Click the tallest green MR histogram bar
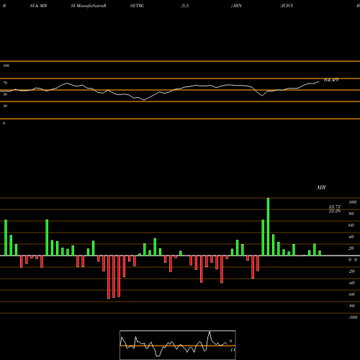 (268, 227)
